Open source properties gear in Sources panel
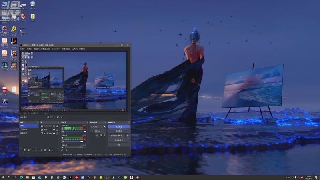This screenshot has height=180, width=320. click(49, 150)
